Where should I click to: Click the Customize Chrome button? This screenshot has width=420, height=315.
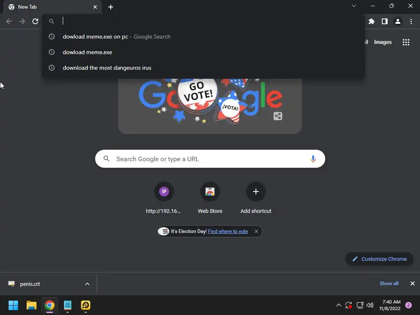pyautogui.click(x=379, y=259)
